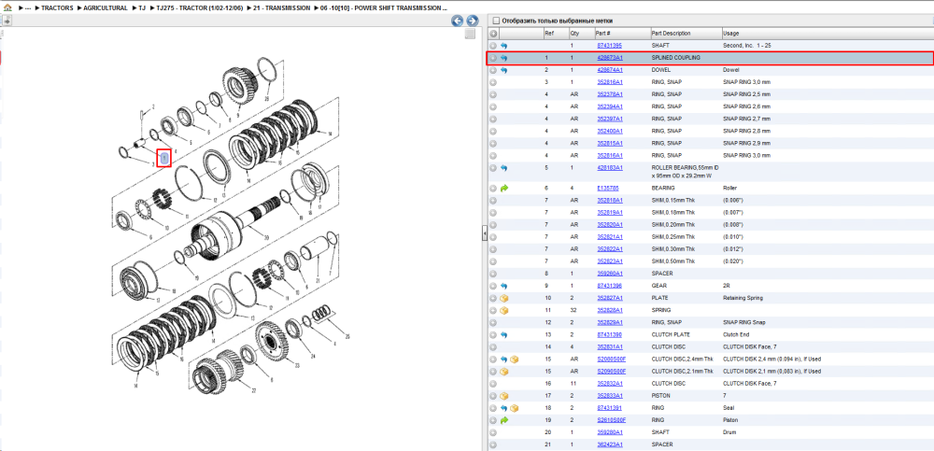
Task: Sort by the Usage column header
Action: (x=827, y=34)
